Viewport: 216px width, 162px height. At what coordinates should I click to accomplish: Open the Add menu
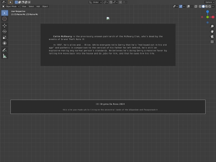38,6
